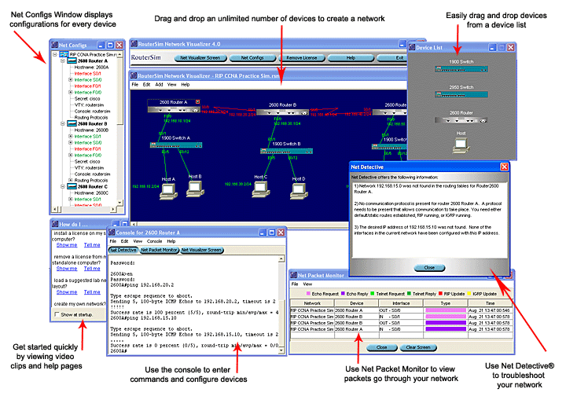
Task: Collapse the RIP CCNA Practice Sim root node
Action: (x=55, y=54)
